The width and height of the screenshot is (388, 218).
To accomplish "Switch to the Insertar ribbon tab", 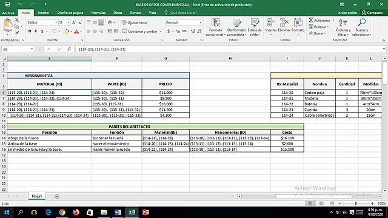I will [x=44, y=13].
